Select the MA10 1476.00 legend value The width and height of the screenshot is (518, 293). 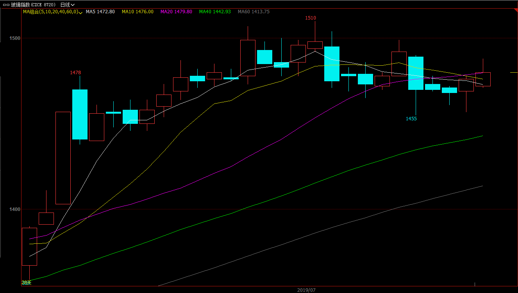coord(138,12)
